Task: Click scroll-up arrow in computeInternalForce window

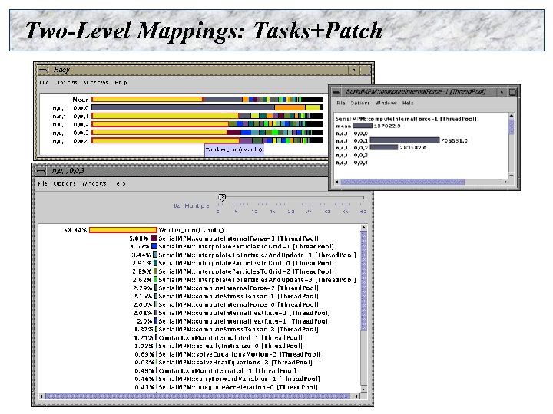Action: [512, 116]
